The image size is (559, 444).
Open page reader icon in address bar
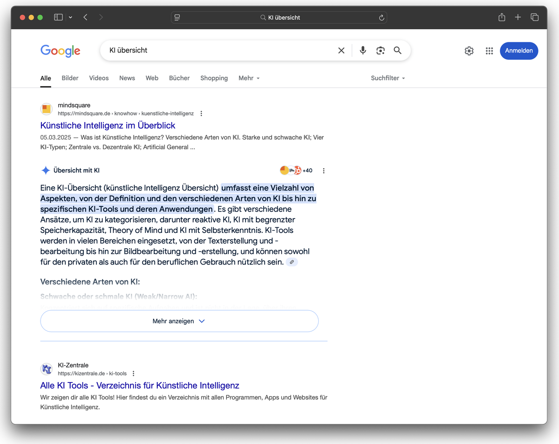click(177, 17)
